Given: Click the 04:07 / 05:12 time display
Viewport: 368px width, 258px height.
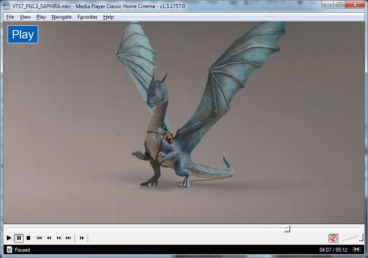Looking at the screenshot, I should pos(333,250).
